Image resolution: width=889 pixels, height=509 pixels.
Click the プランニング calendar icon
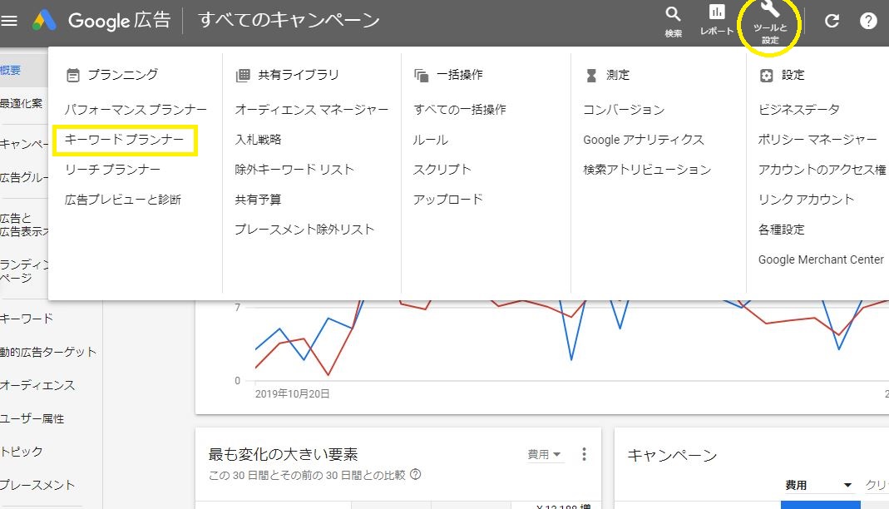73,75
